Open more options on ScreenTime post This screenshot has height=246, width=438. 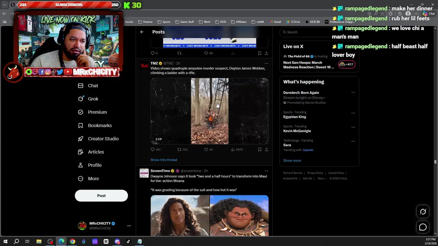coord(266,171)
